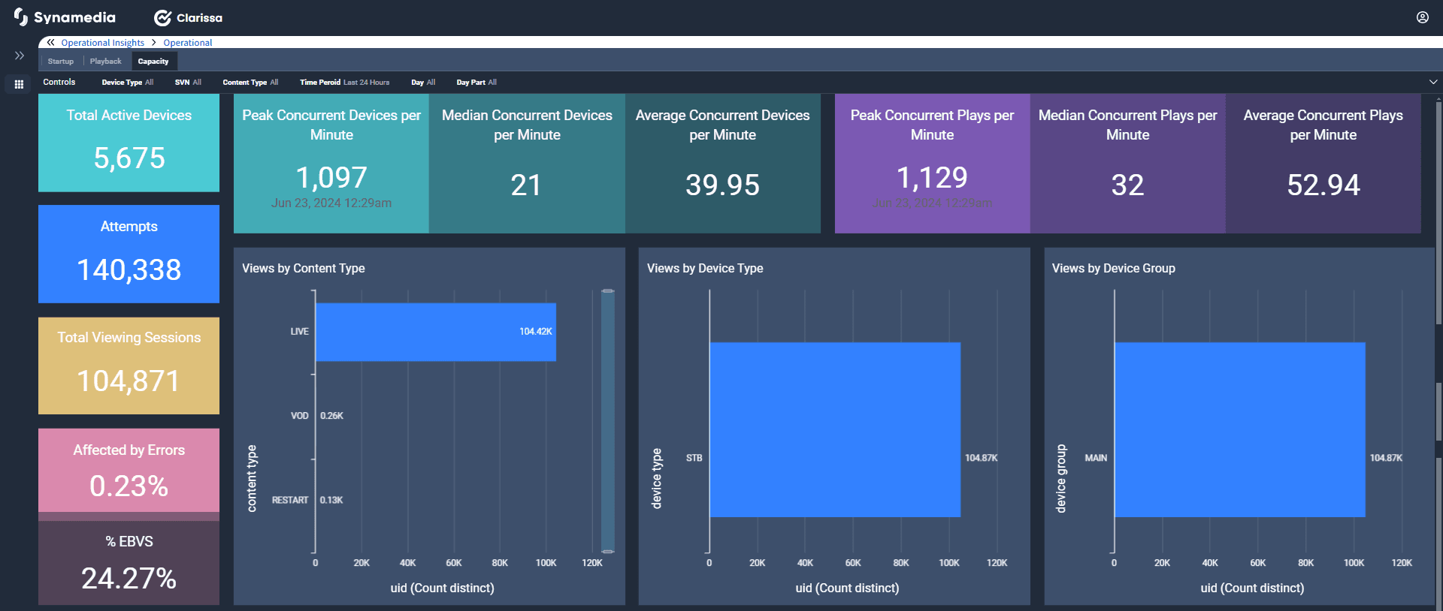Open the Device Type filter
1443x611 pixels.
[x=127, y=83]
